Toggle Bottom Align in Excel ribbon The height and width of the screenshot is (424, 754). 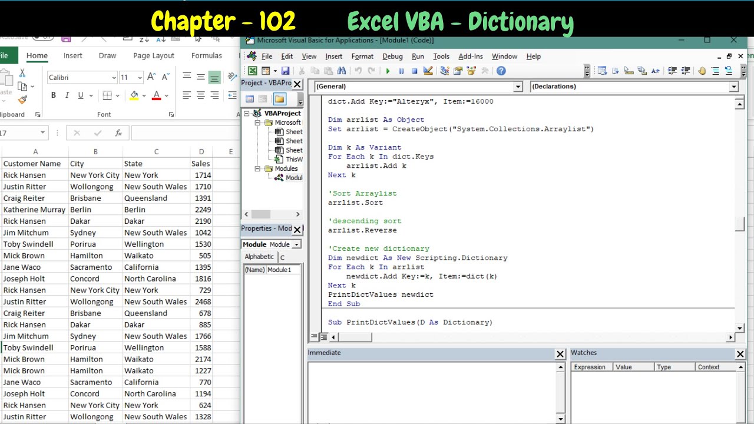point(214,77)
